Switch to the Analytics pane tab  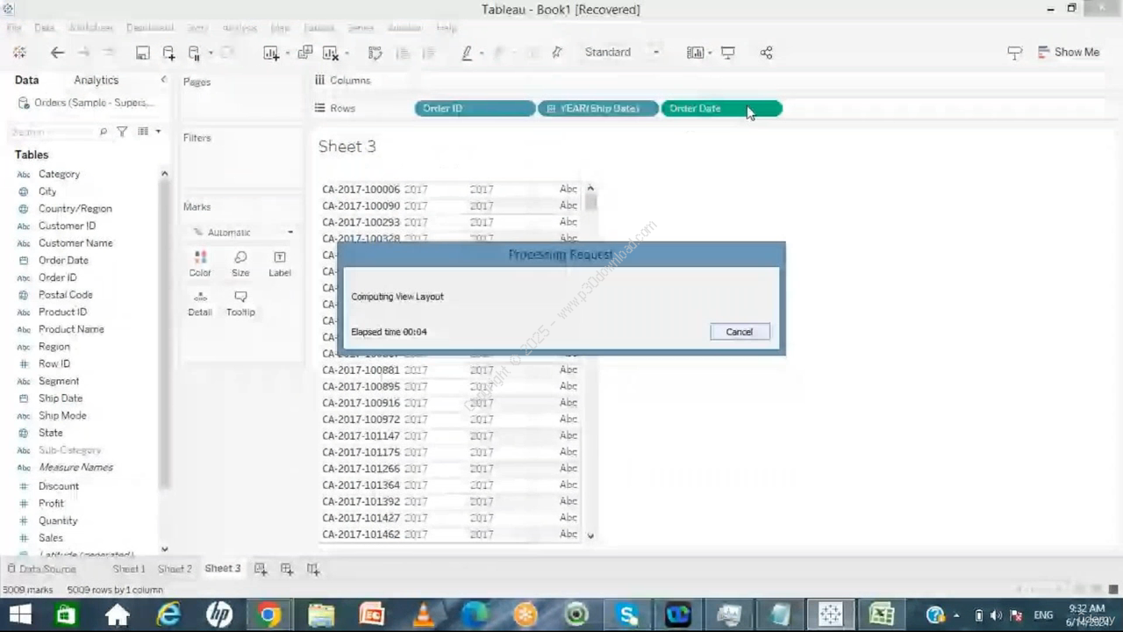pos(96,80)
